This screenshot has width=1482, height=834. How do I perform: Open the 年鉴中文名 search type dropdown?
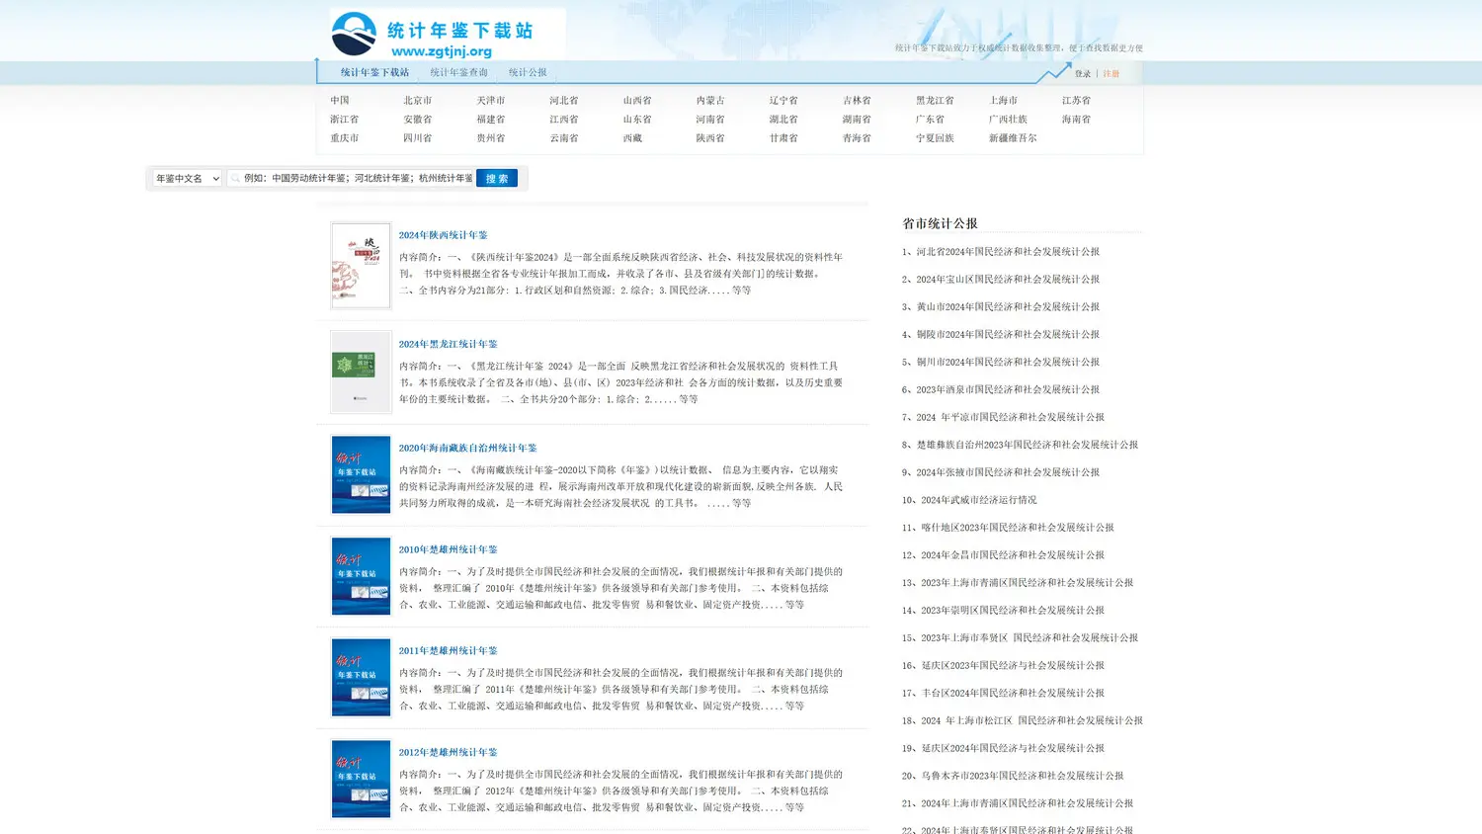click(x=187, y=178)
